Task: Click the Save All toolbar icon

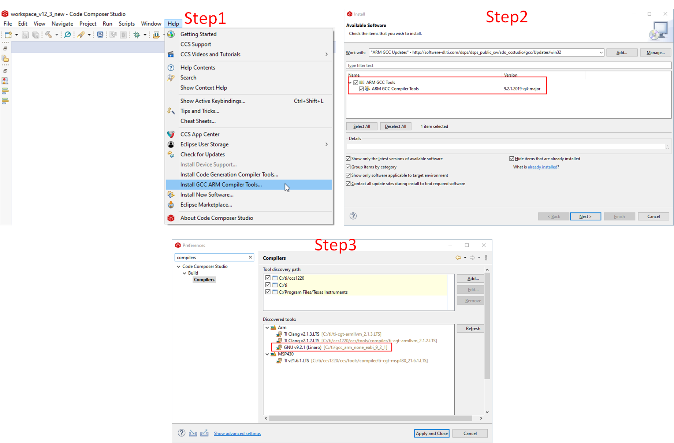Action: (x=36, y=35)
